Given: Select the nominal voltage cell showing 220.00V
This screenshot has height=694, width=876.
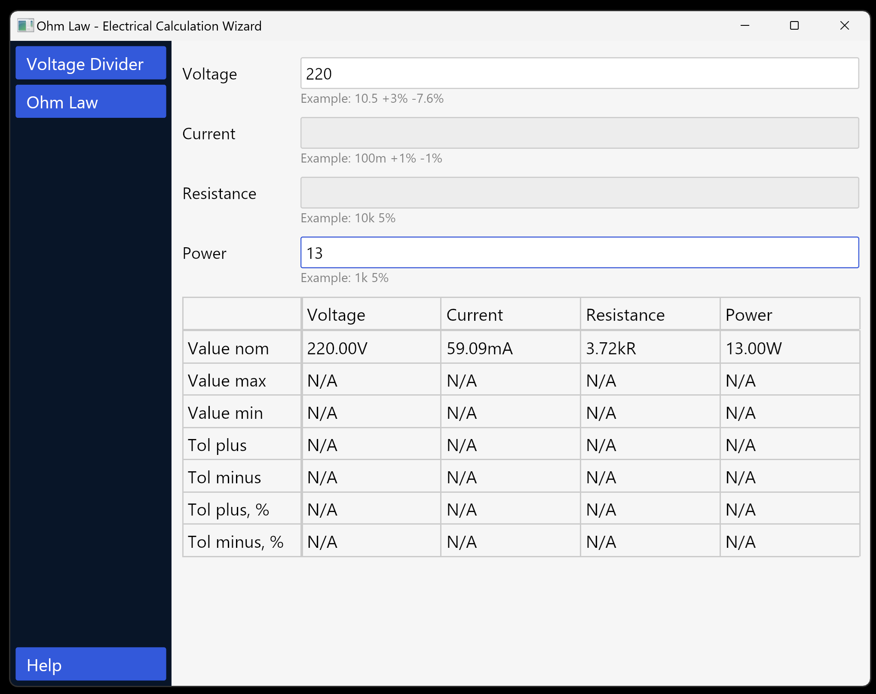Looking at the screenshot, I should point(337,348).
